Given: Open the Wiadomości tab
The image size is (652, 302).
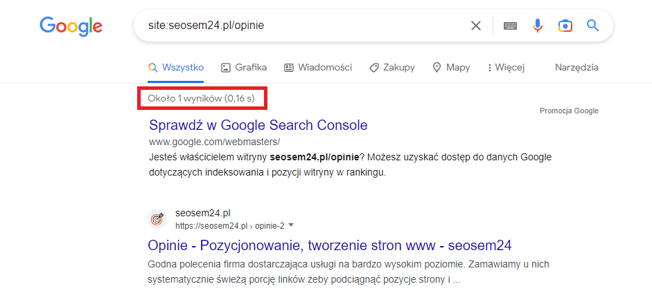Looking at the screenshot, I should pos(318,67).
